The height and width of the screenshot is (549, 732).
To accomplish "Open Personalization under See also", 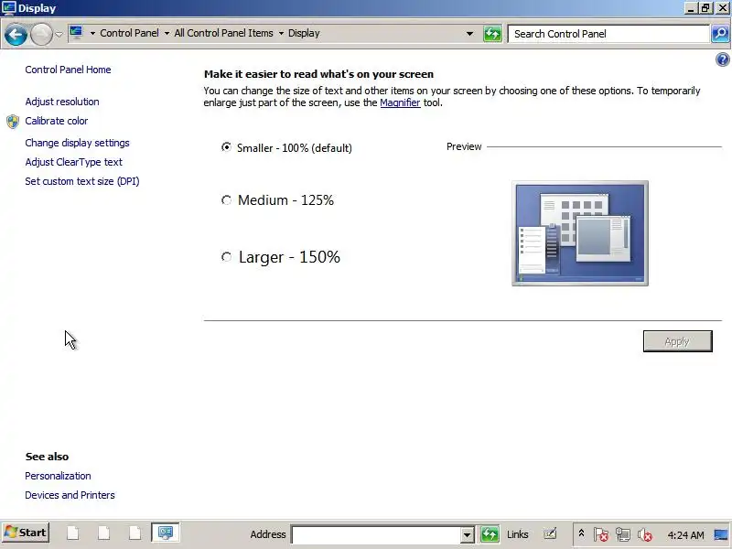I will click(58, 476).
